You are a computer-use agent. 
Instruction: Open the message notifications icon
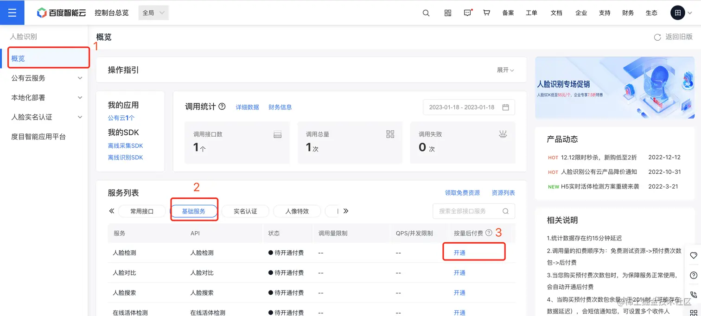pyautogui.click(x=467, y=13)
